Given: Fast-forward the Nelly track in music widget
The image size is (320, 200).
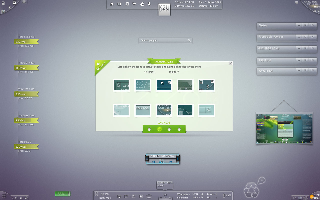Looking at the screenshot, I should 171,162.
